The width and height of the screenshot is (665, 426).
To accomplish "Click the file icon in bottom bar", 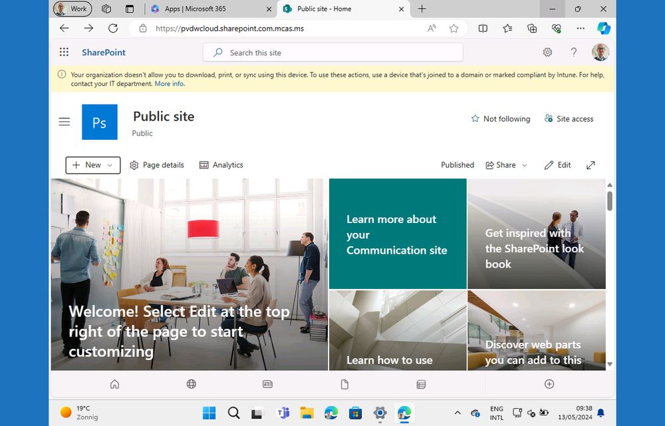I will coord(344,384).
